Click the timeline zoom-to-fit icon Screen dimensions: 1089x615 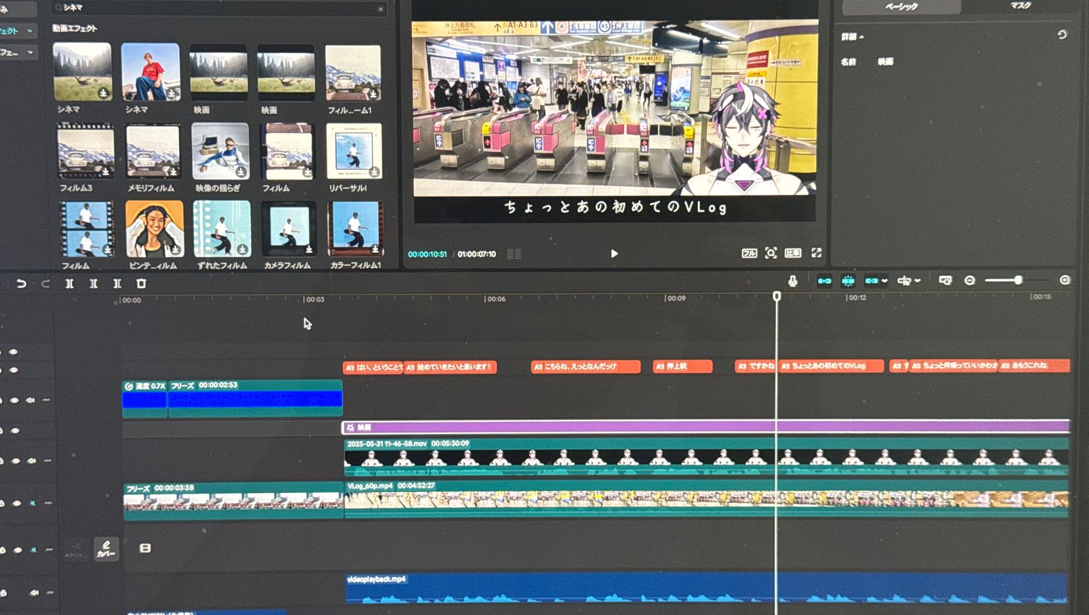(x=945, y=280)
